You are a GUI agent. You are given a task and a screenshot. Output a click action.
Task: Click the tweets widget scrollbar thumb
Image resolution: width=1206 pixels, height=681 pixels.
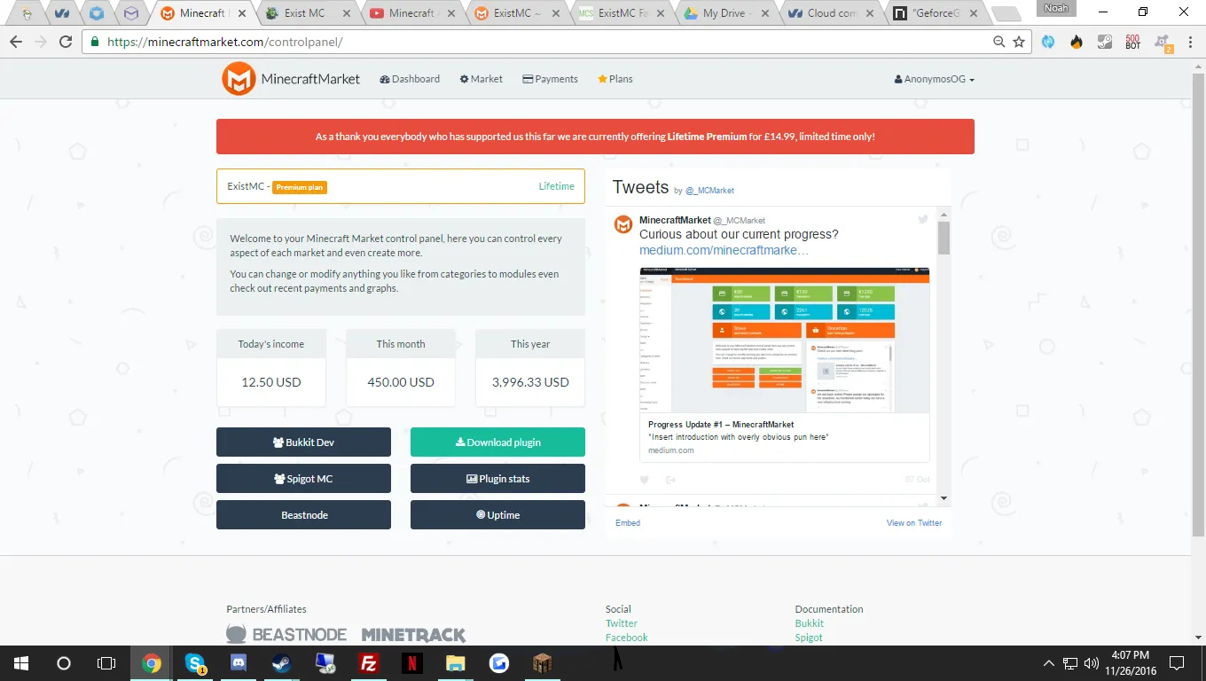(x=944, y=238)
